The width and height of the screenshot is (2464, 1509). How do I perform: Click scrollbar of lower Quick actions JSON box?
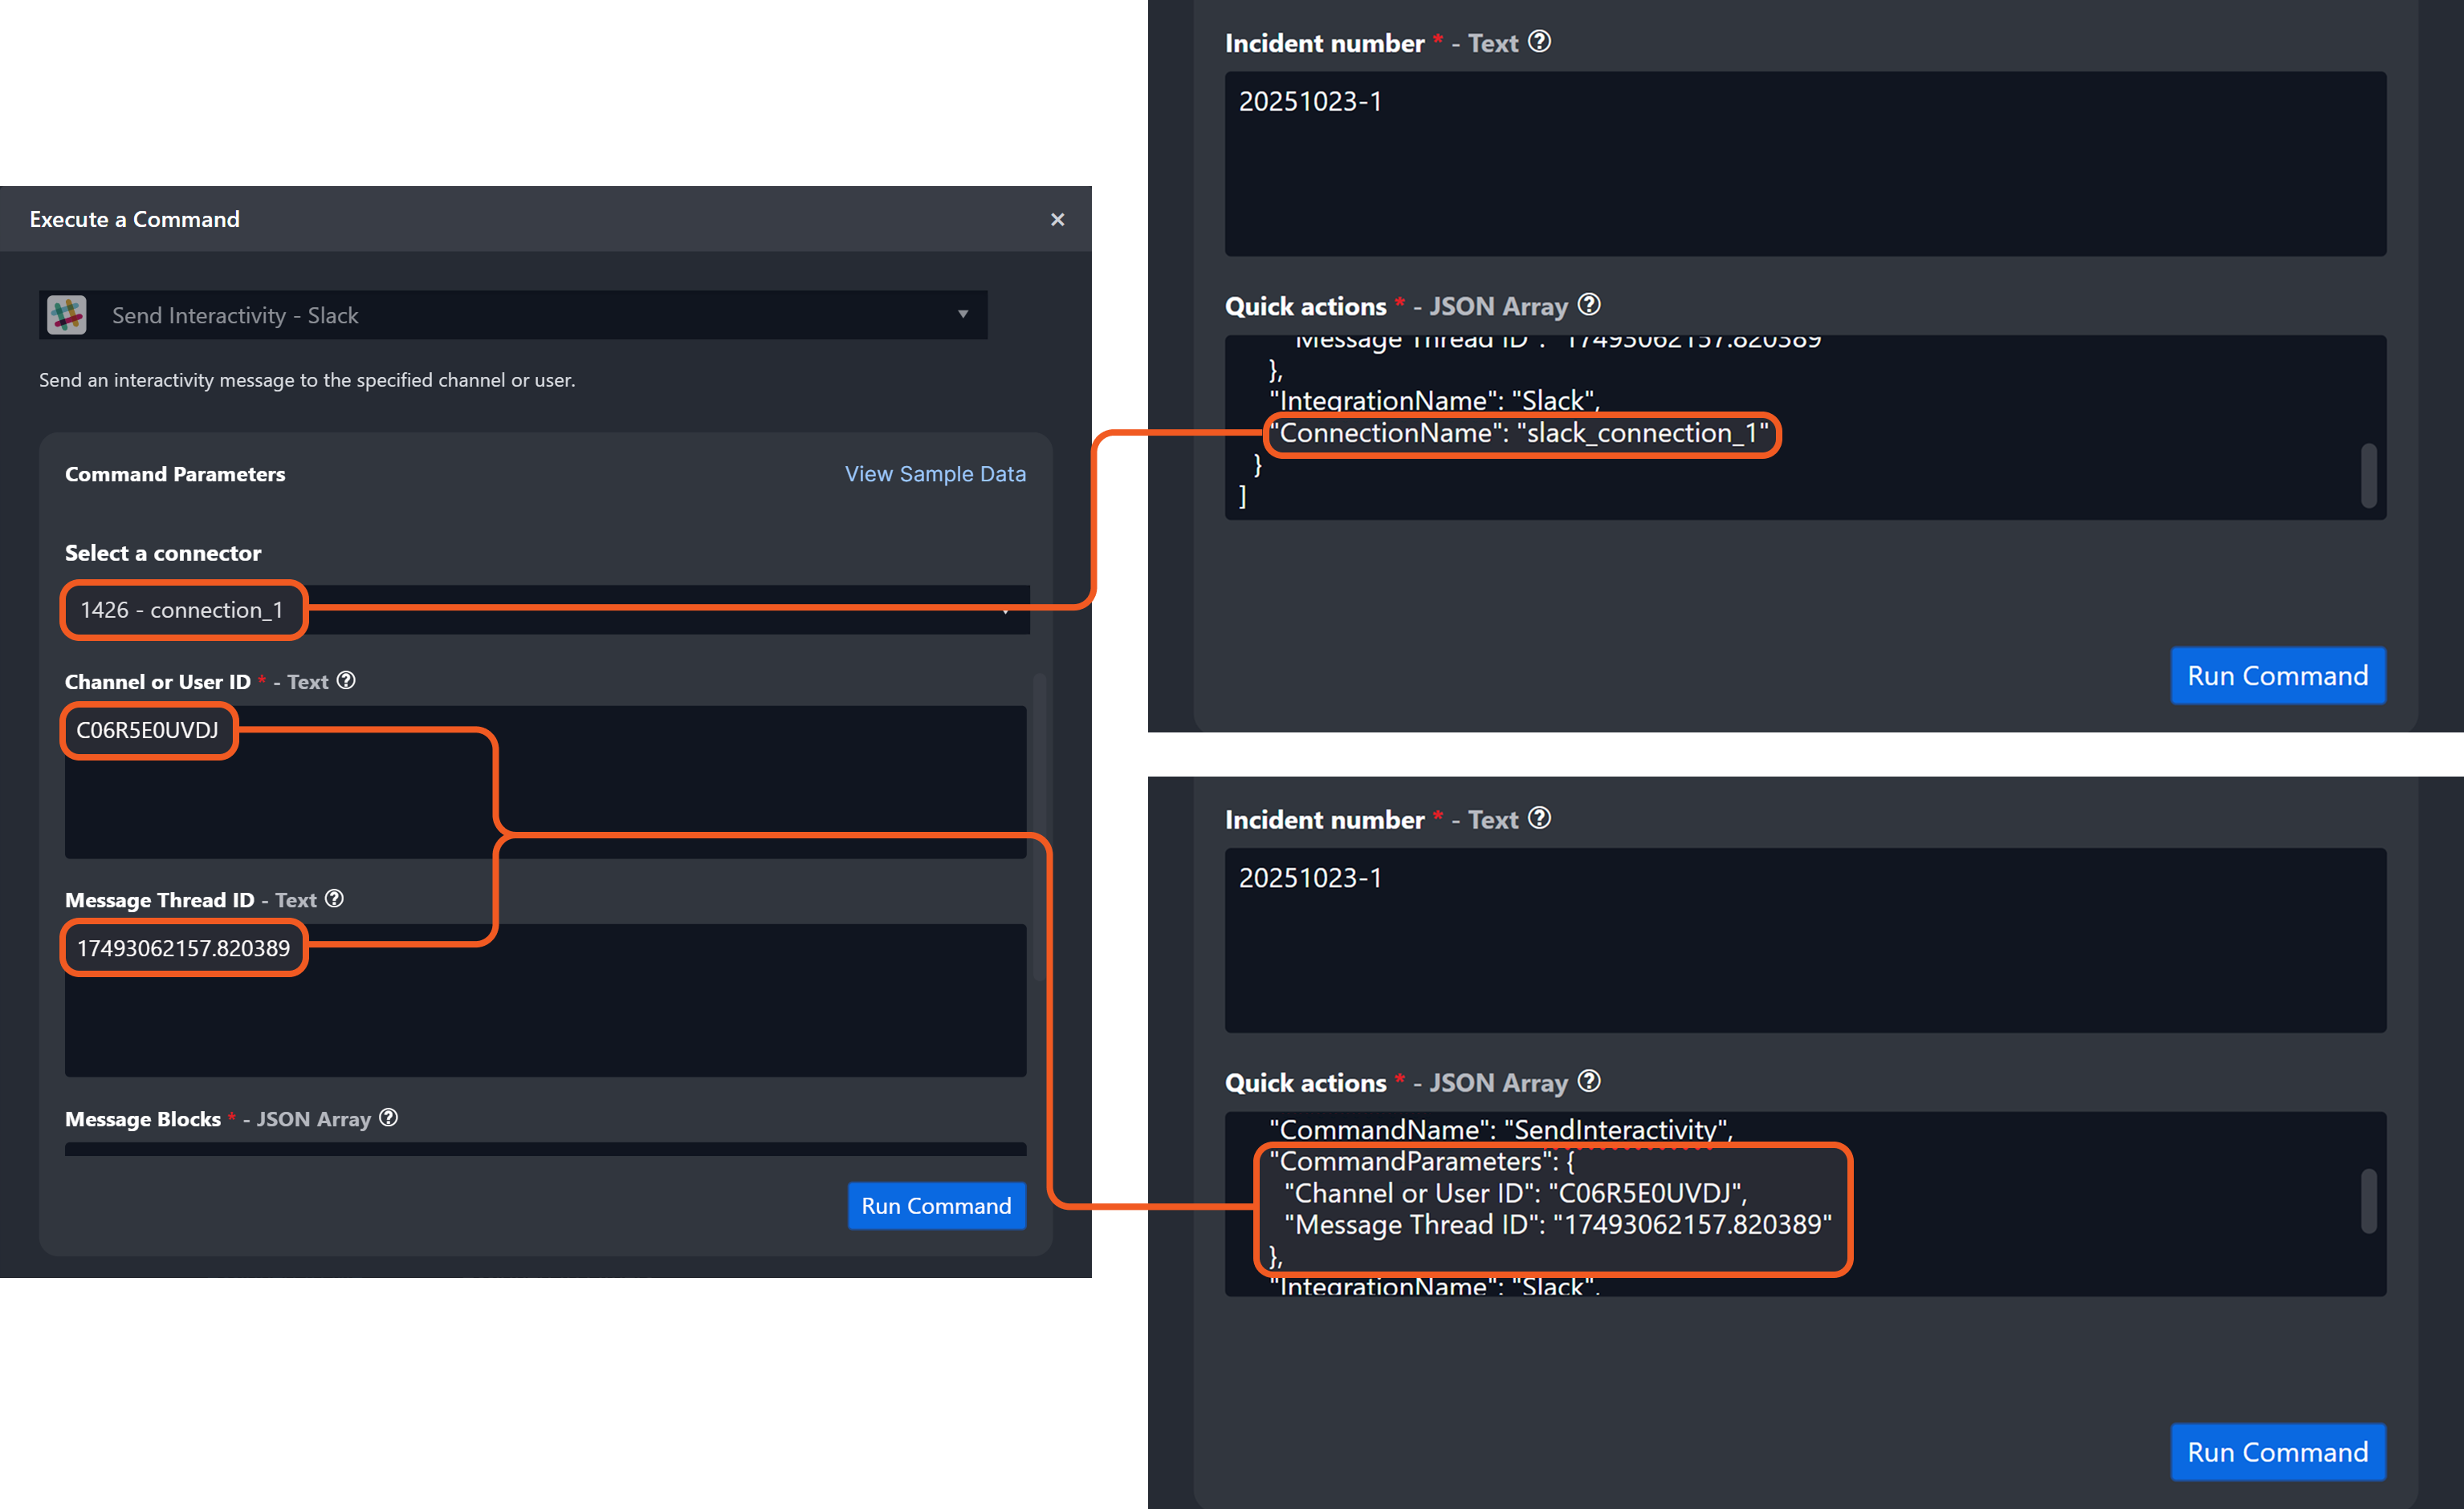point(2368,1201)
